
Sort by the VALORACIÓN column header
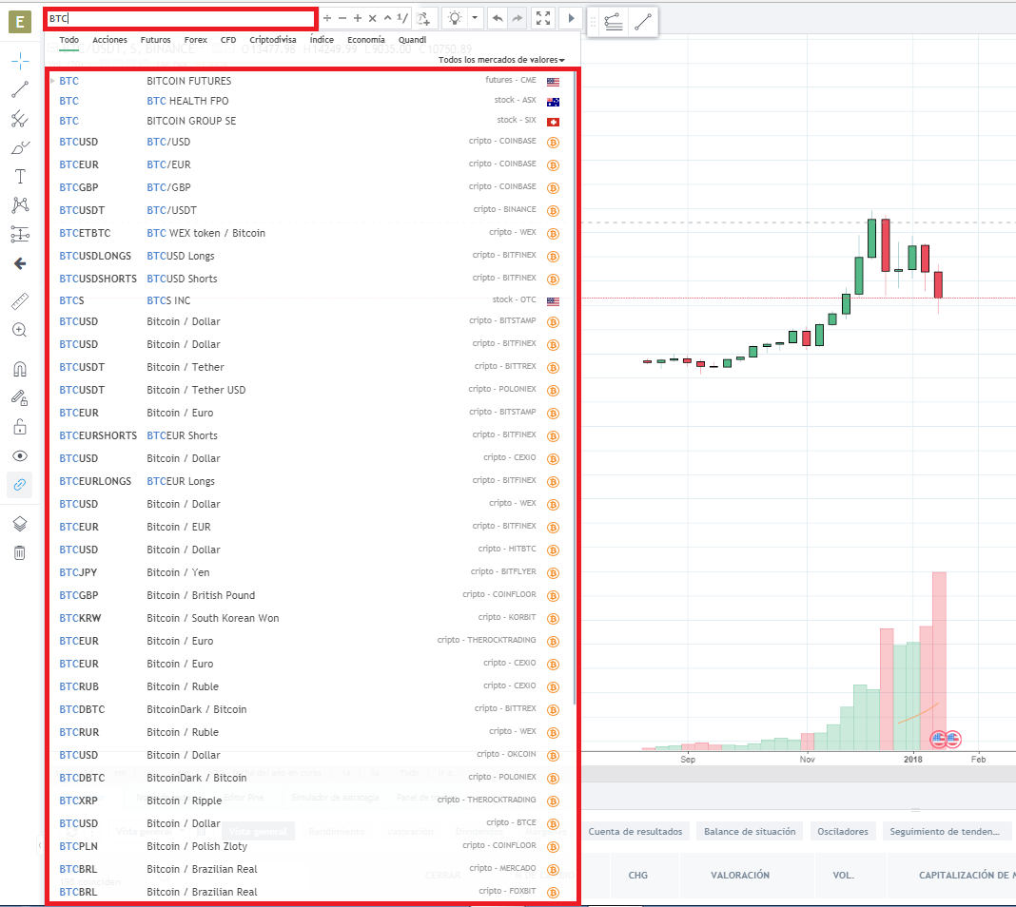pyautogui.click(x=740, y=876)
